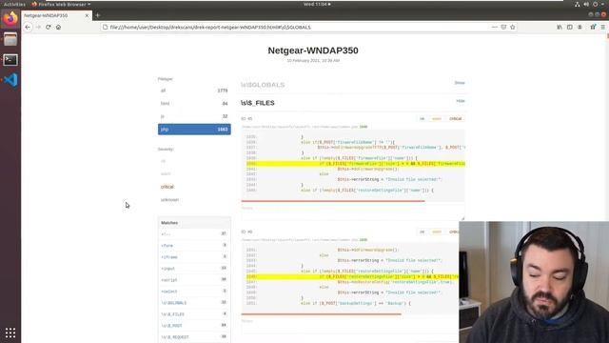Click the Firefox back arrow button
Image resolution: width=609 pixels, height=343 pixels.
tap(28, 28)
